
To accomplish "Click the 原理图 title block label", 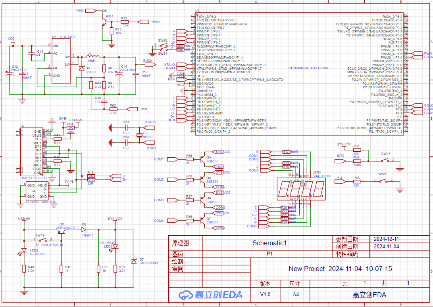I will click(181, 243).
